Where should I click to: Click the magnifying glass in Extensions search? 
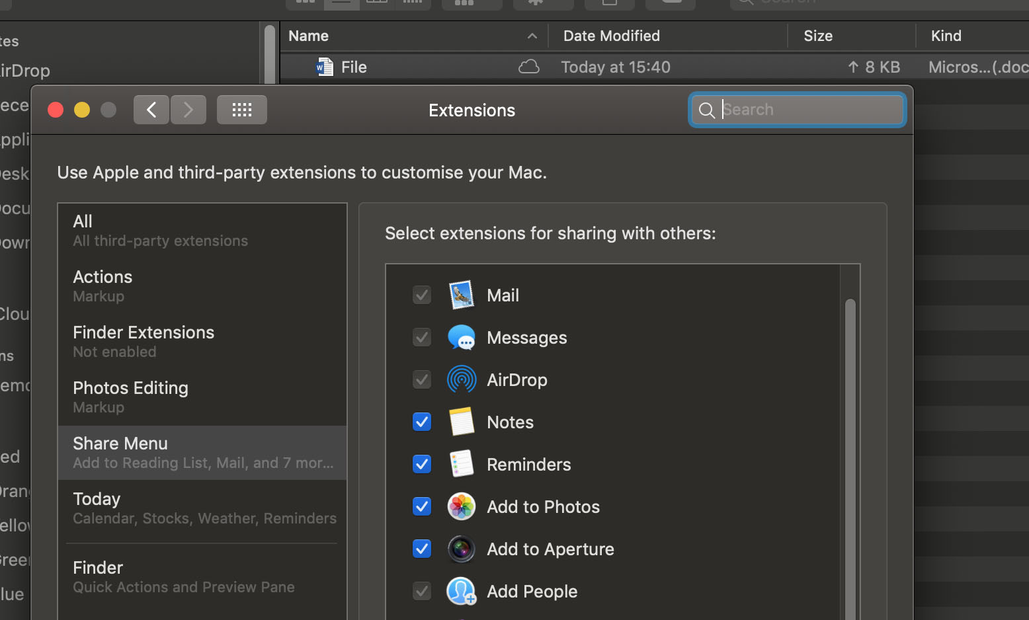click(x=707, y=110)
